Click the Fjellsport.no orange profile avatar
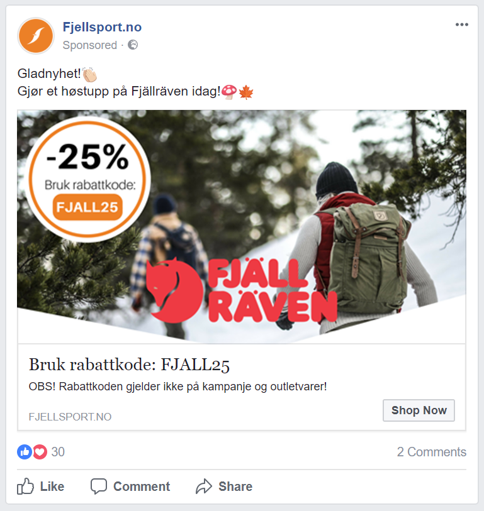This screenshot has height=511, width=484. [x=36, y=36]
